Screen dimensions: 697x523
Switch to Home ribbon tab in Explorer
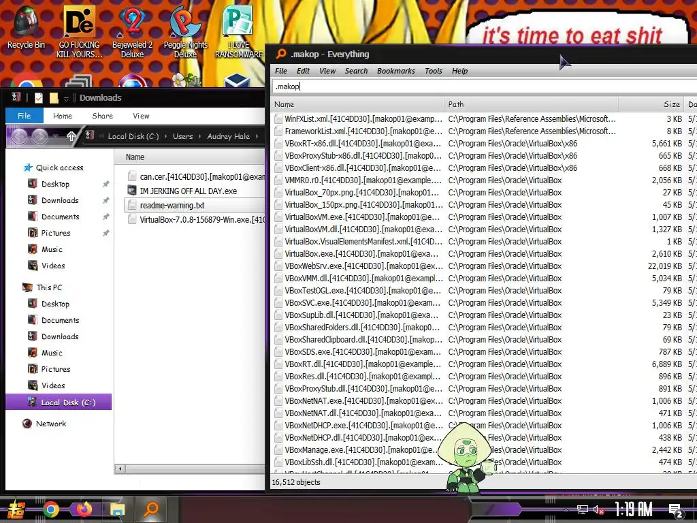tap(62, 116)
